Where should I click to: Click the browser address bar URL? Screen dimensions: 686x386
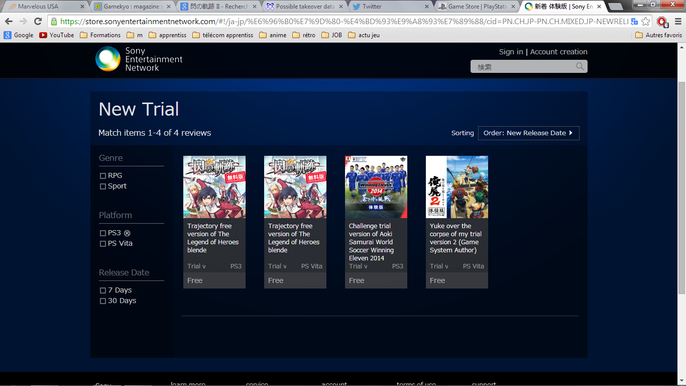click(344, 22)
